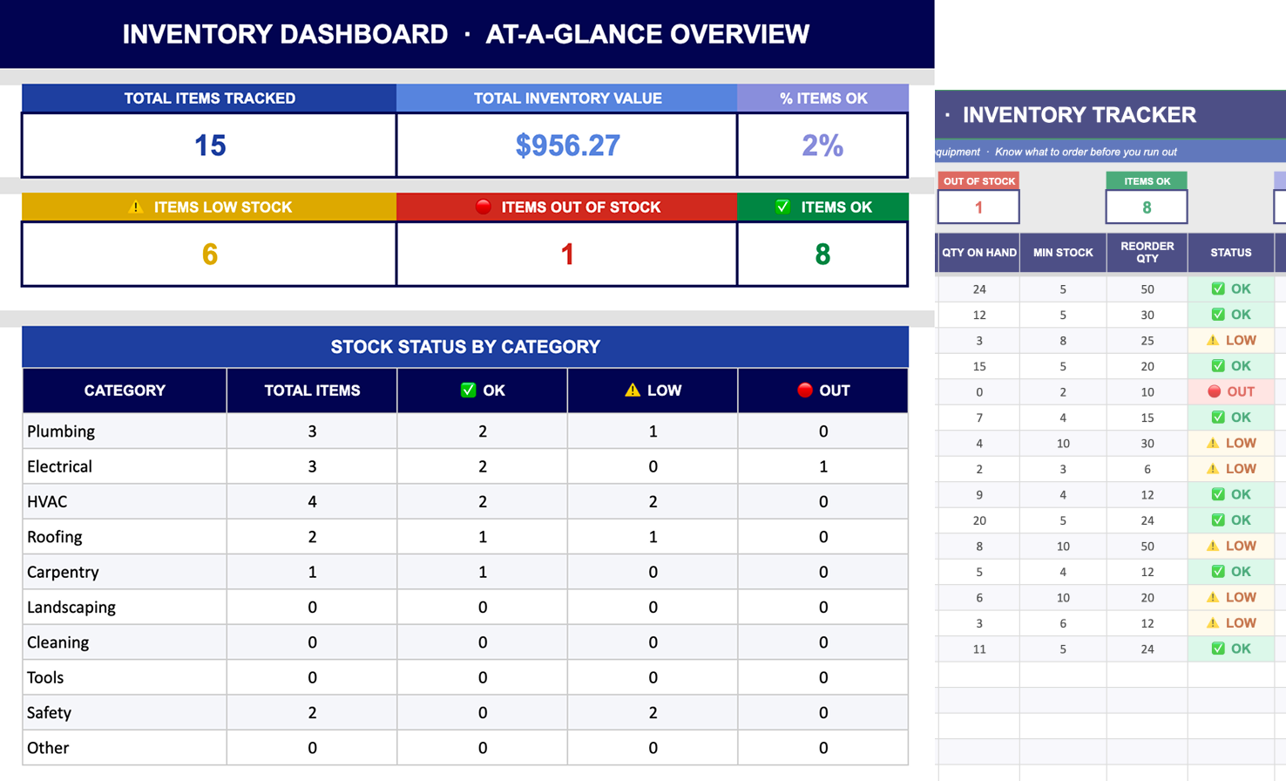Select the Landscaping category cell
The width and height of the screenshot is (1286, 781).
(125, 607)
